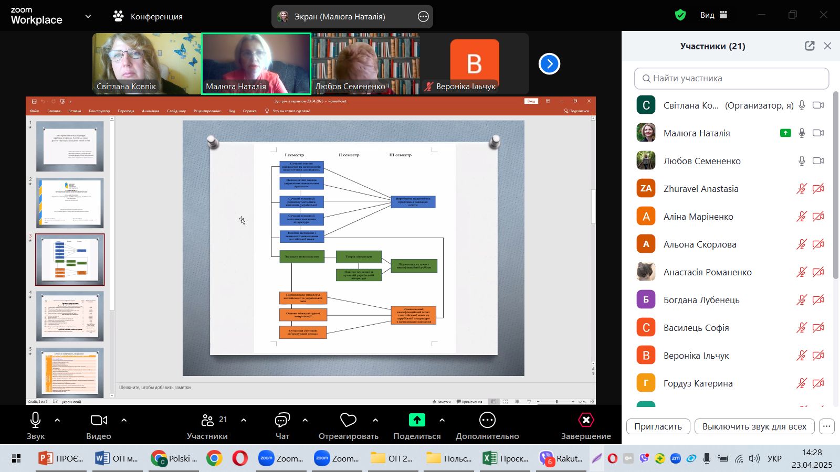Screen dimensions: 840x472
Task: Click the React heart icon
Action: click(x=348, y=420)
